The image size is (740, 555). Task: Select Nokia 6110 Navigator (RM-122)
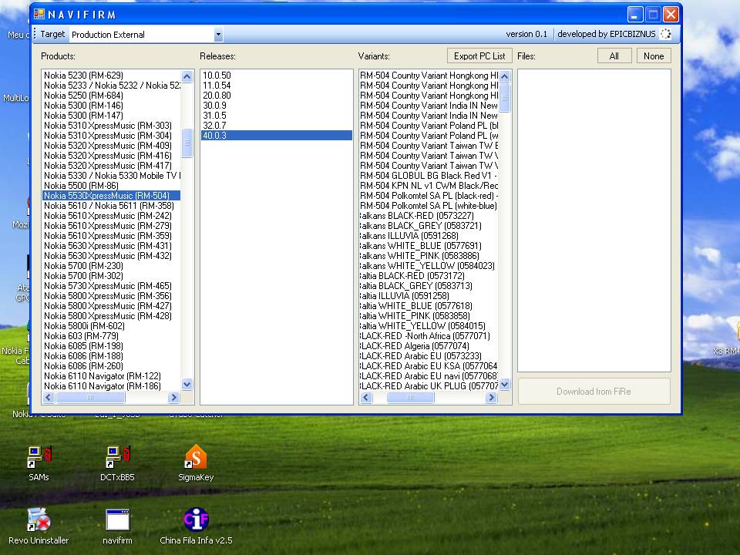pyautogui.click(x=111, y=376)
